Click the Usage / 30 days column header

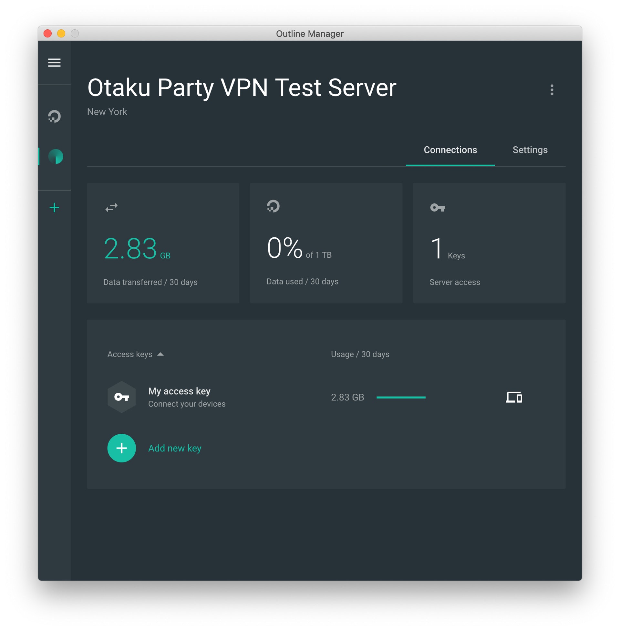click(360, 354)
